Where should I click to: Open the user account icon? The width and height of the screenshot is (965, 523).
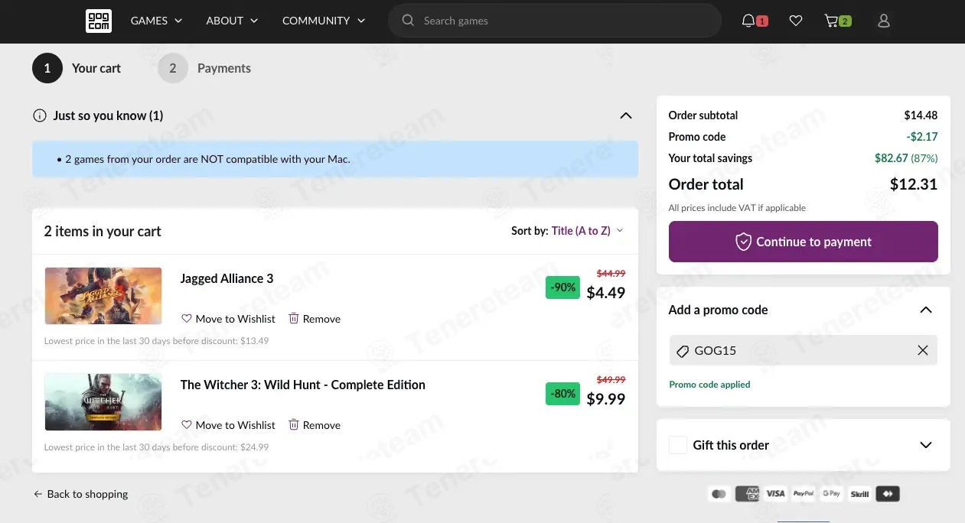(884, 21)
